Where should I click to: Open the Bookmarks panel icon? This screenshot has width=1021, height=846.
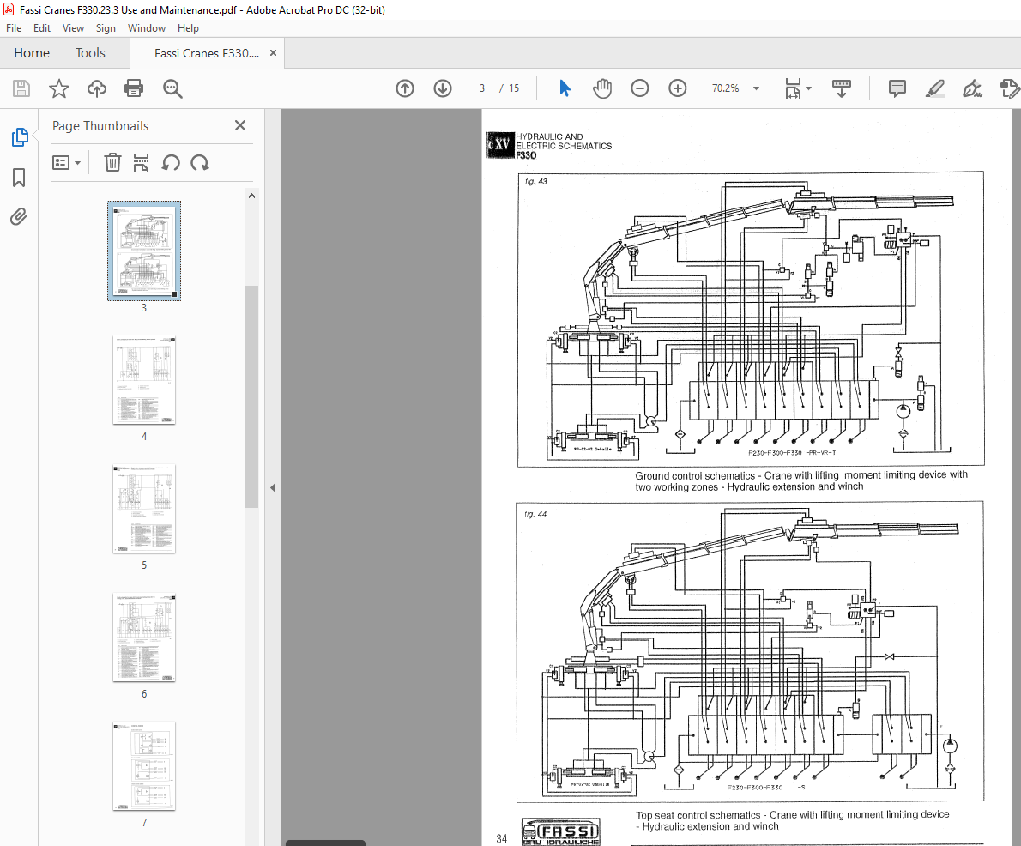point(19,177)
